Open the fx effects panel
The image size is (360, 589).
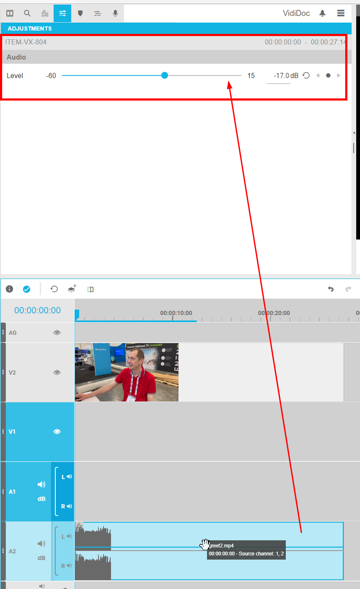click(45, 13)
